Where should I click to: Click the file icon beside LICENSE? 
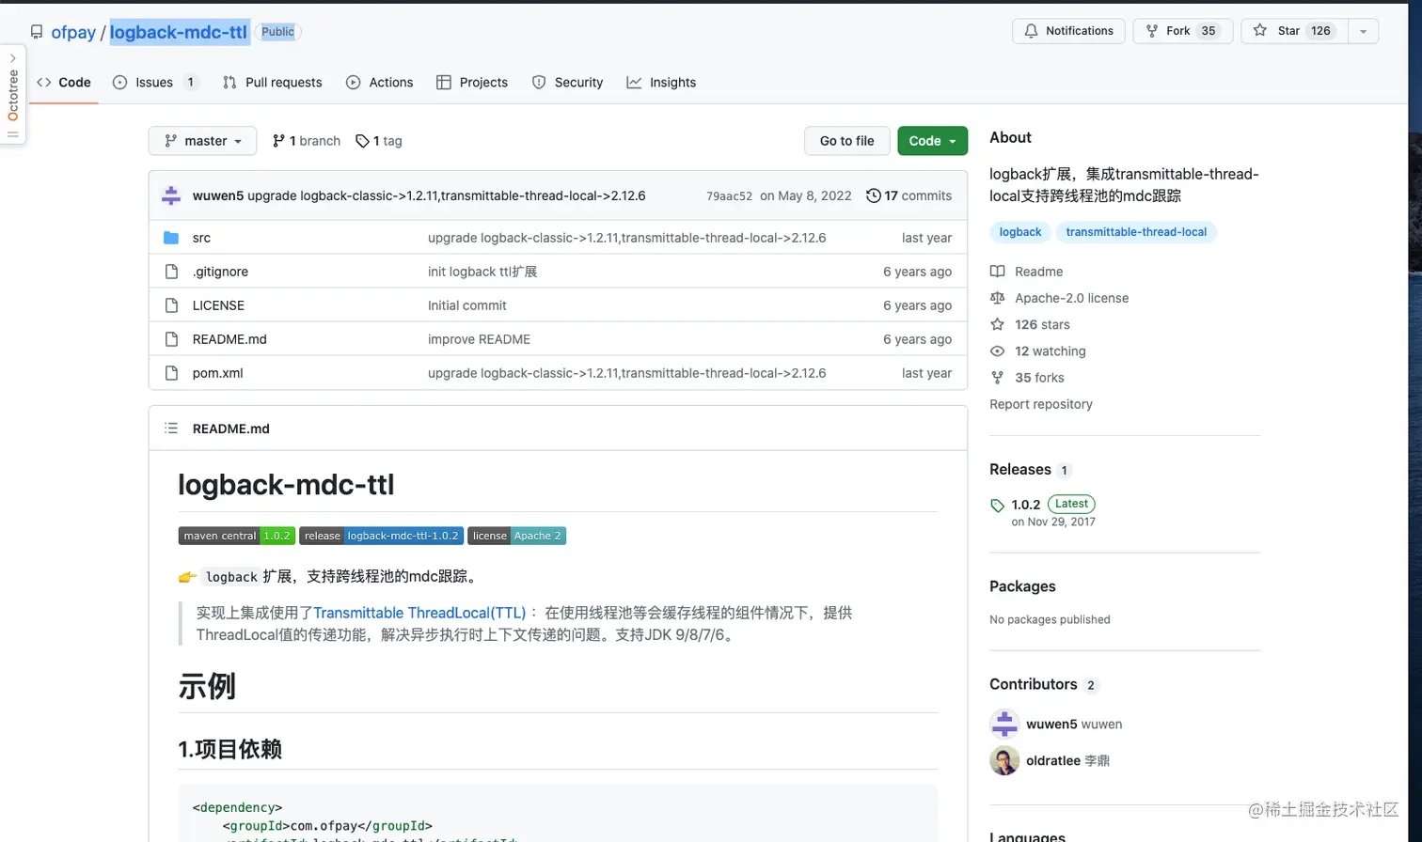tap(171, 305)
